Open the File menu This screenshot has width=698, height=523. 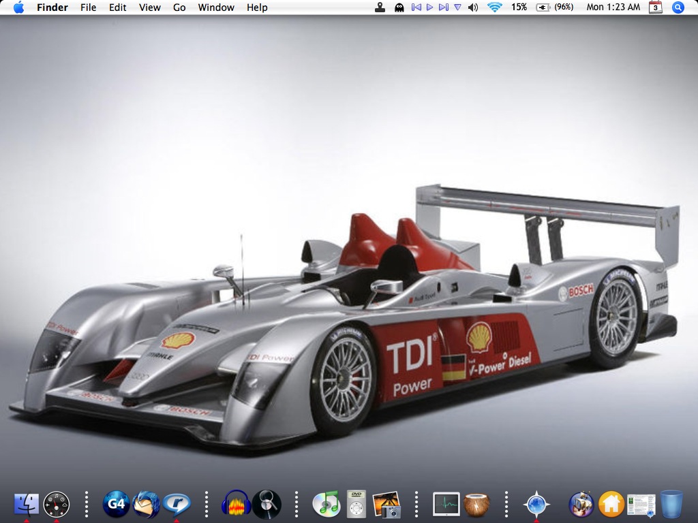[x=88, y=7]
